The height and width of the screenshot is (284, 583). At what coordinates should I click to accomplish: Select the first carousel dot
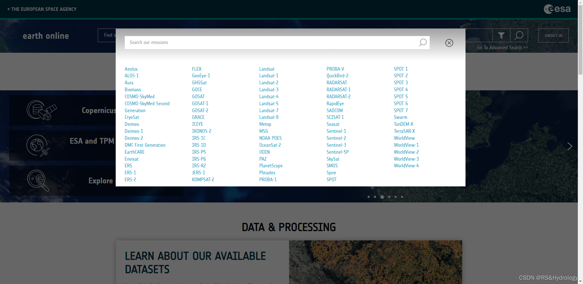click(369, 197)
